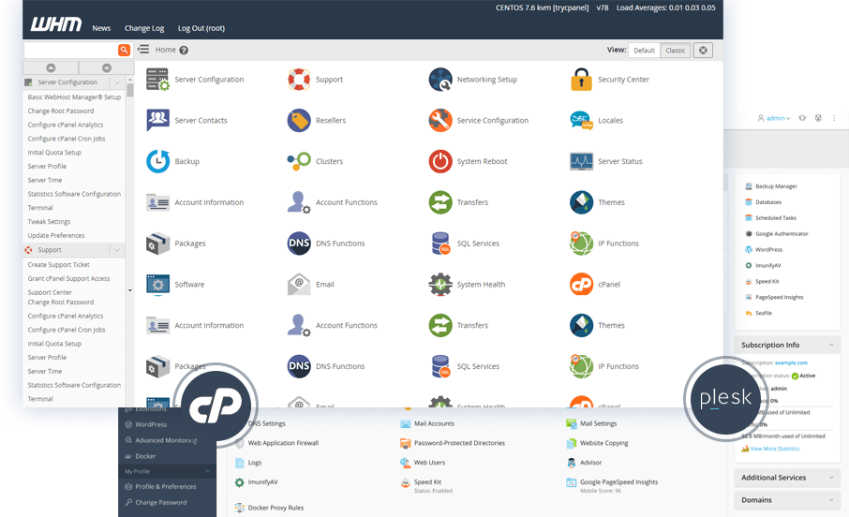The width and height of the screenshot is (849, 517).
Task: Toggle the sidebar menu hamburger icon
Action: 143,50
